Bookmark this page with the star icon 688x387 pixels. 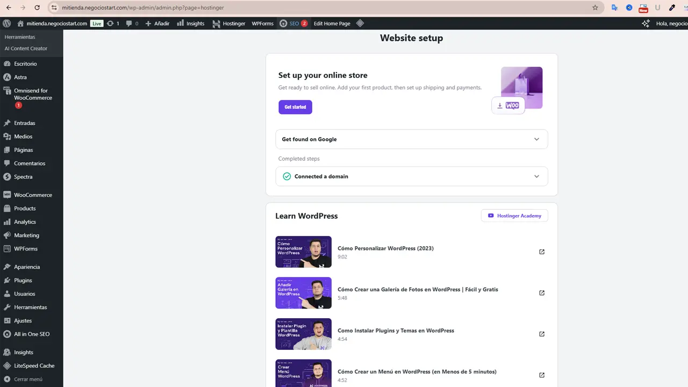click(x=595, y=8)
